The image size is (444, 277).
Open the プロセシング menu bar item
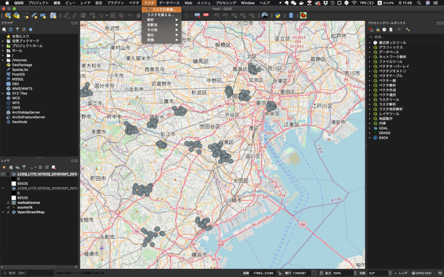click(225, 3)
